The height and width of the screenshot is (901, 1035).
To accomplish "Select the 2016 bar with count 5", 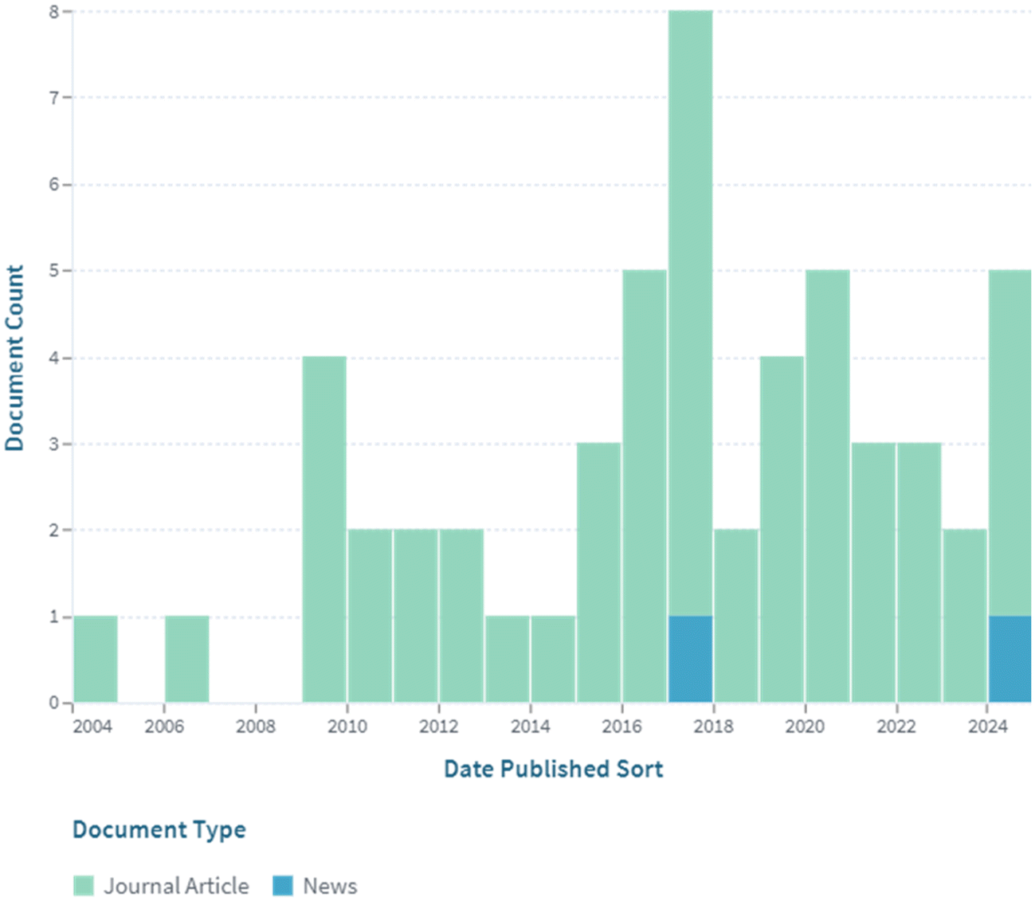I will 645,486.
